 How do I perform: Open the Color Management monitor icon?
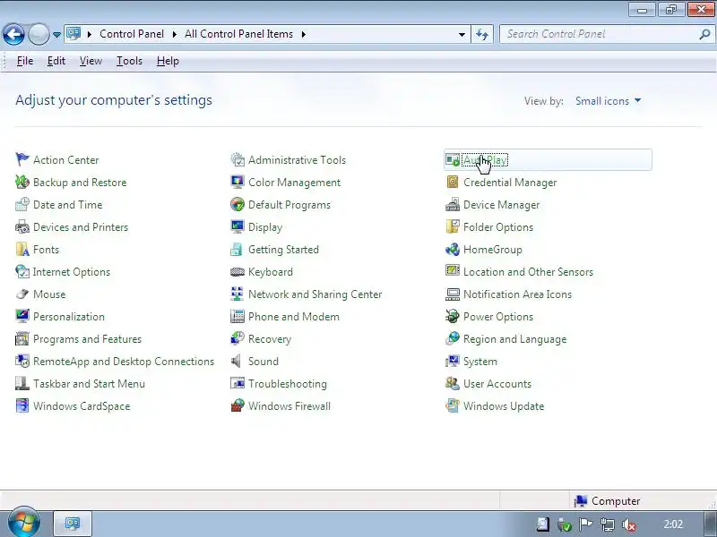(238, 182)
